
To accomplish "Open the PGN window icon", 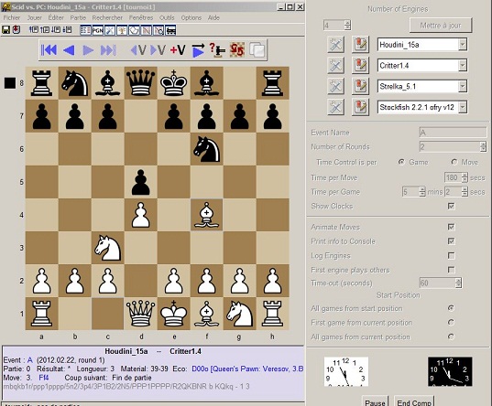I will click(x=97, y=30).
